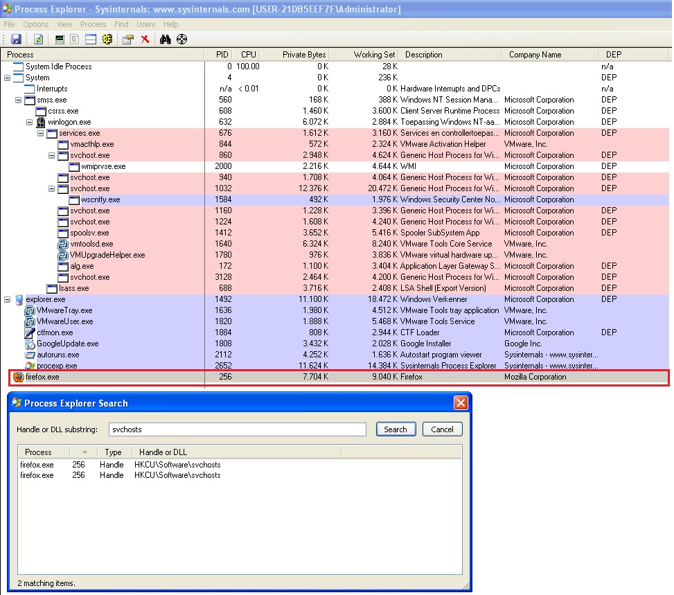Image resolution: width=674 pixels, height=595 pixels.
Task: Sort by the DEP column header
Action: pyautogui.click(x=634, y=55)
